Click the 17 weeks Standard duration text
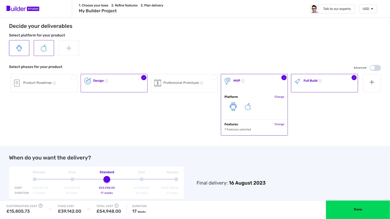The height and width of the screenshot is (219, 390). click(107, 193)
